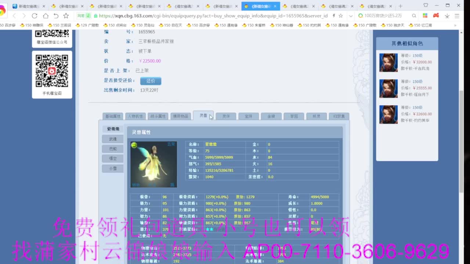Viewport: 470px width, 264px height.
Task: Open the browser hamburger menu
Action: tap(457, 16)
